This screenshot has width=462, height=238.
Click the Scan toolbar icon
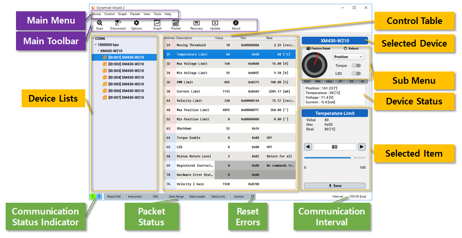point(100,23)
